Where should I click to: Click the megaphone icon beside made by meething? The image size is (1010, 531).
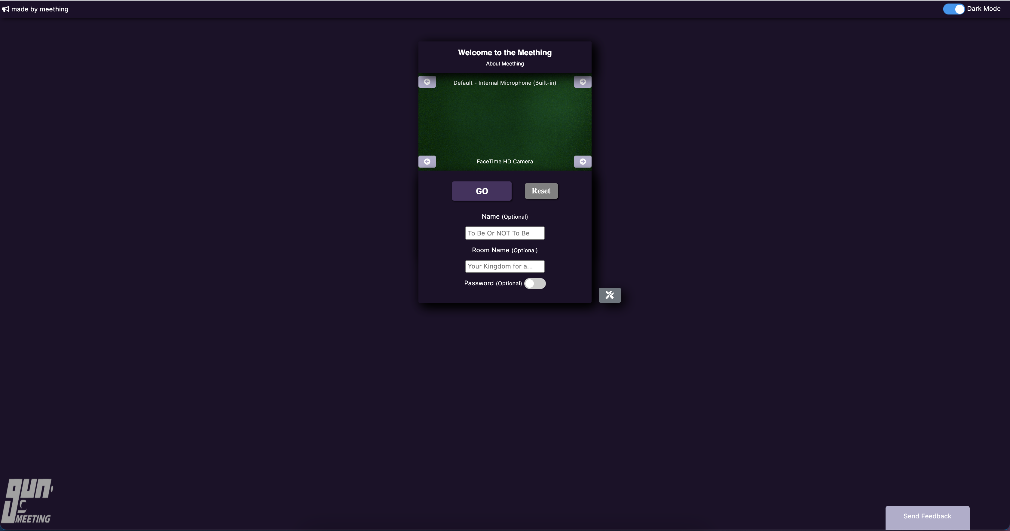click(5, 9)
